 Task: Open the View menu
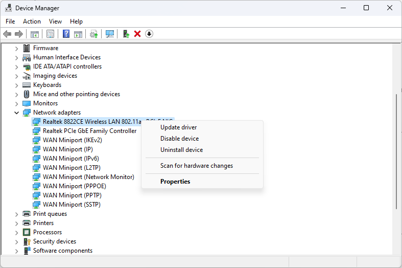click(x=55, y=21)
